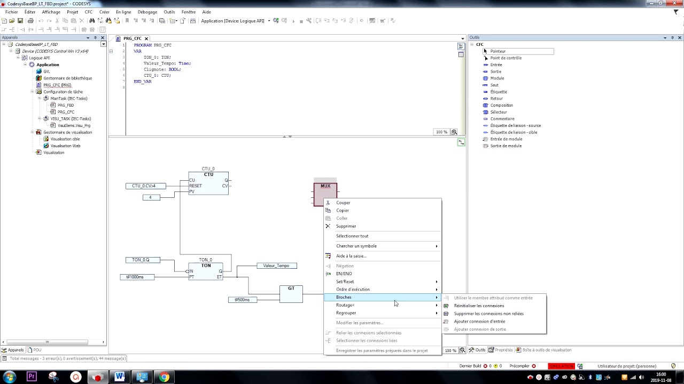Click the Réinitialiser les connexions icon
The height and width of the screenshot is (384, 684).
pyautogui.click(x=447, y=306)
